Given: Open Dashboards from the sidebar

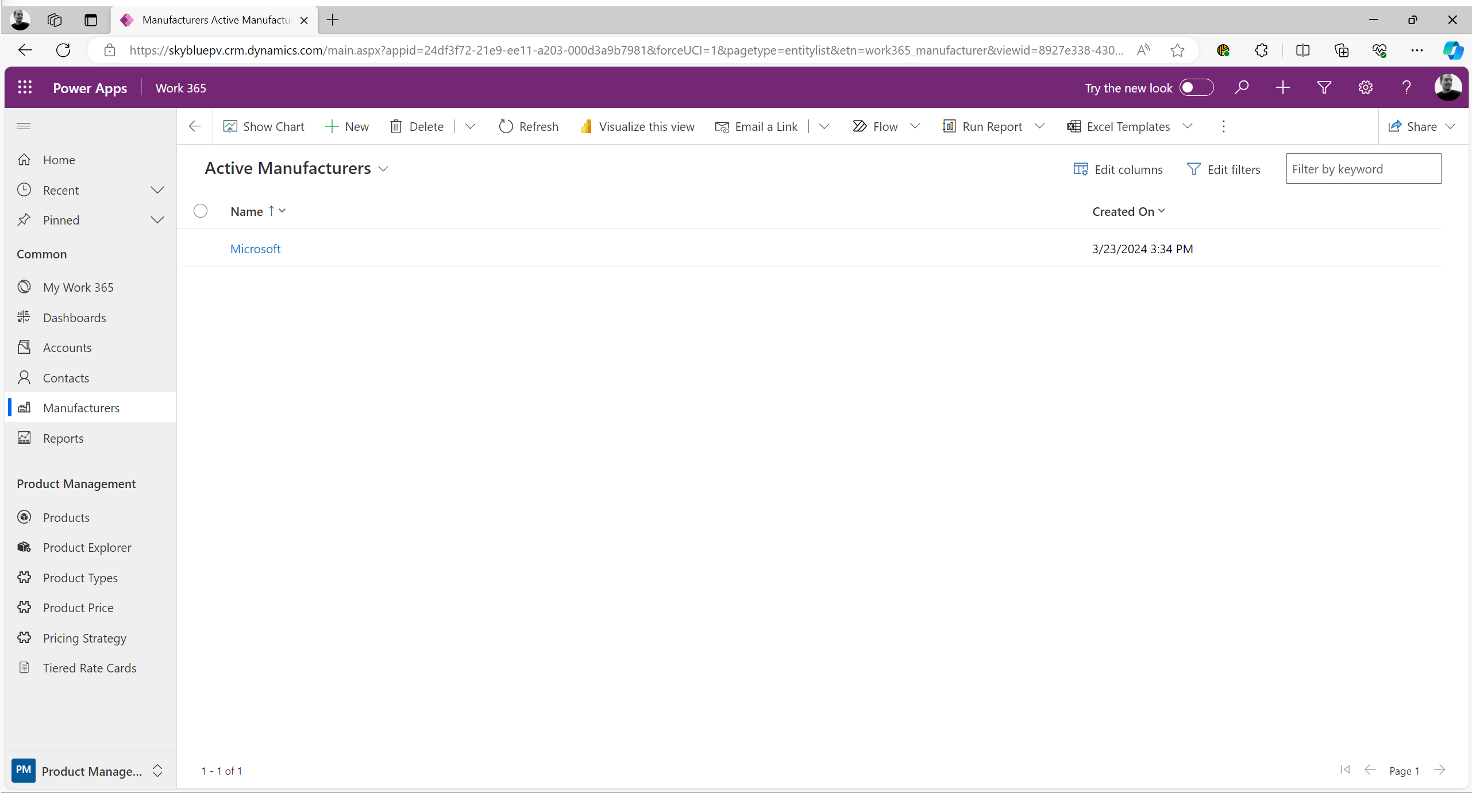Looking at the screenshot, I should [x=75, y=318].
